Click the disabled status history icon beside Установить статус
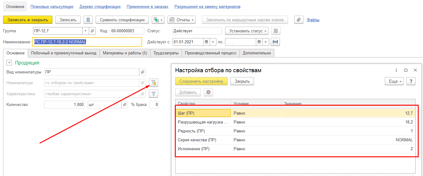This screenshot has width=423, height=176. (276, 31)
